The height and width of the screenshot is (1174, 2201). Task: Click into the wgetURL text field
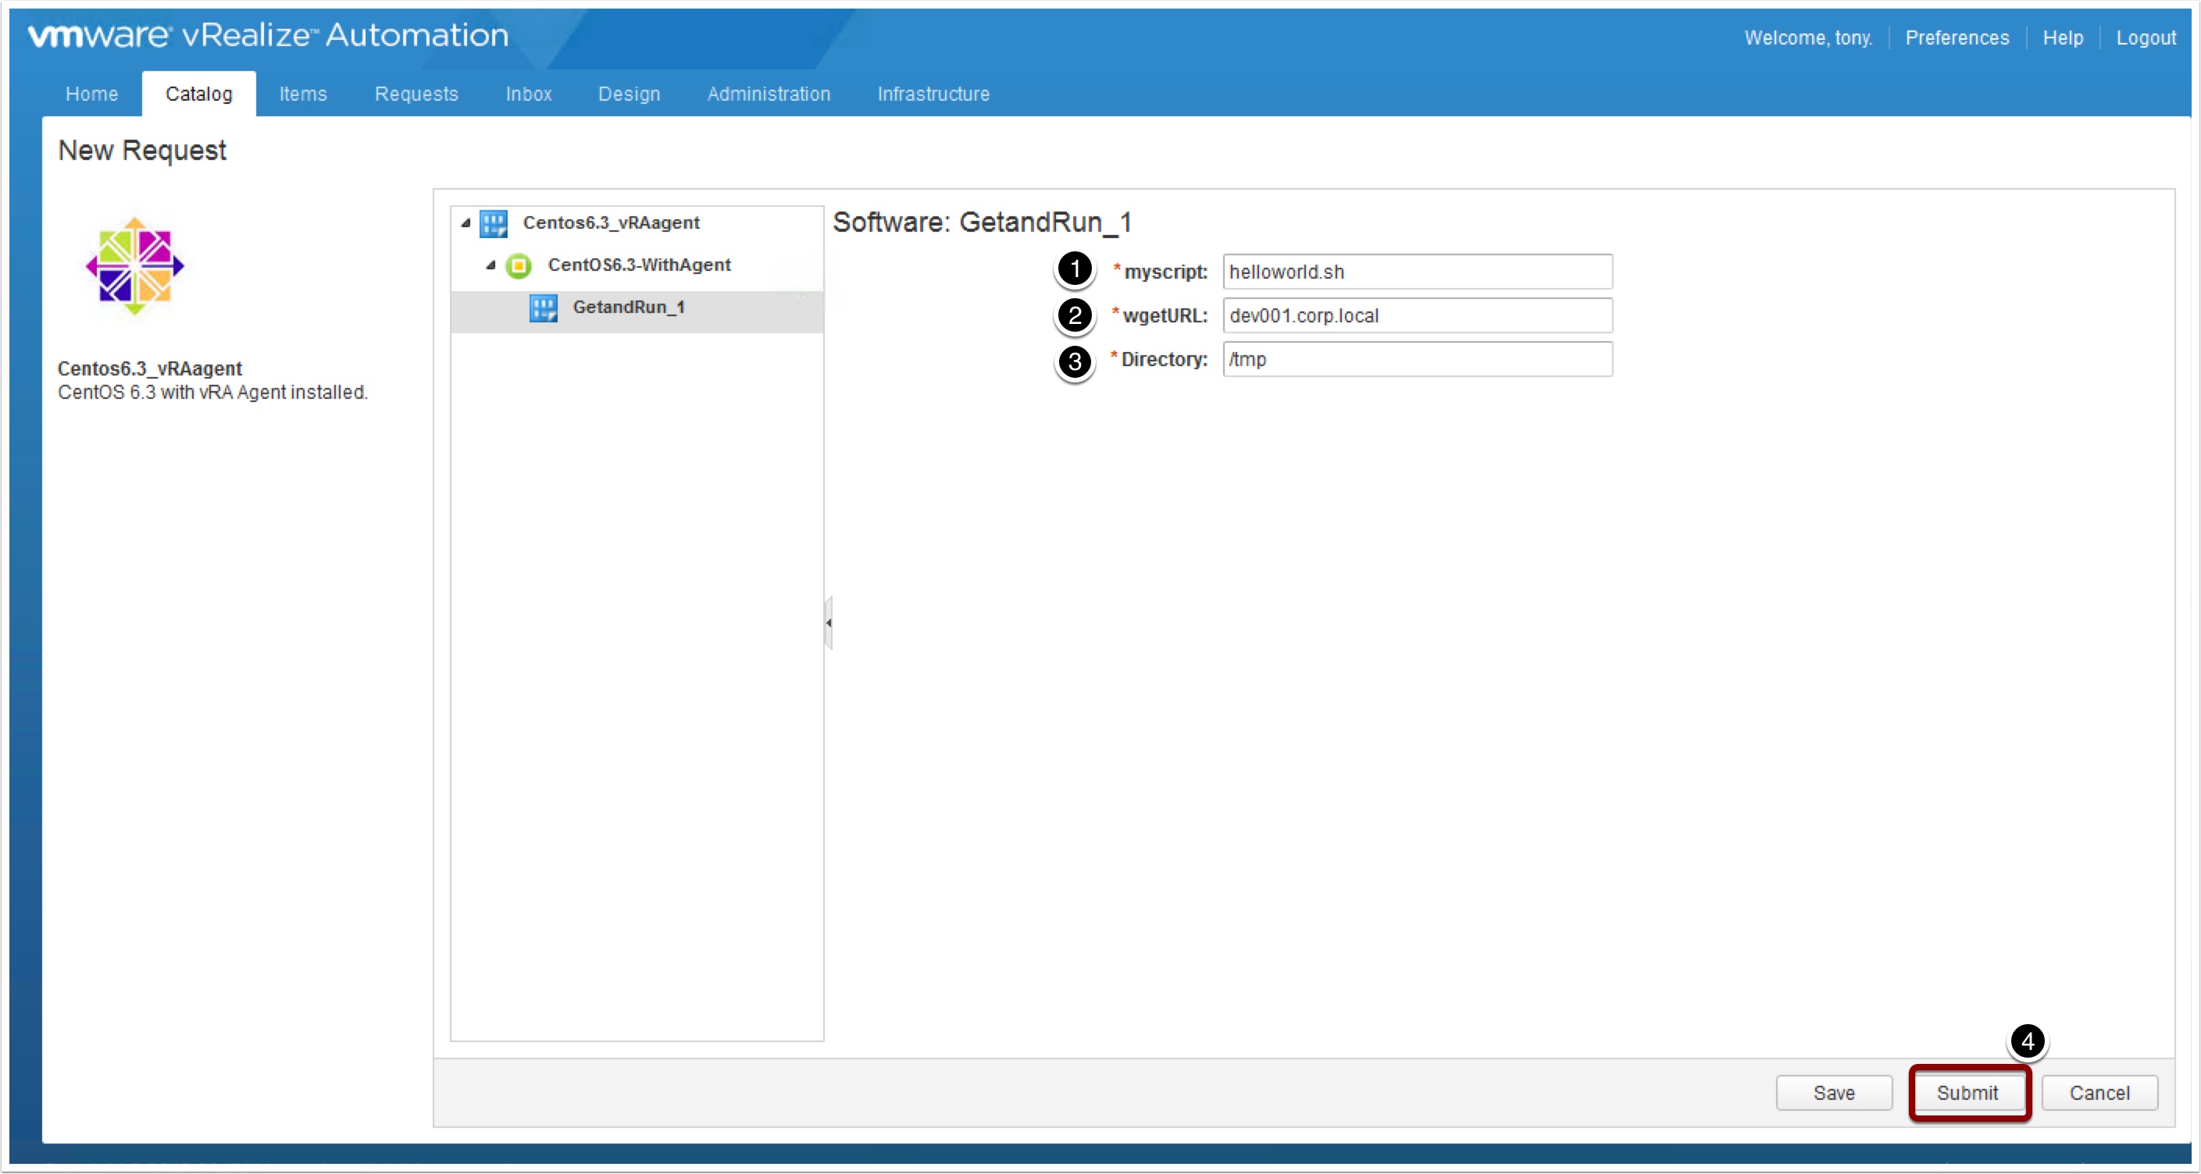coord(1417,316)
